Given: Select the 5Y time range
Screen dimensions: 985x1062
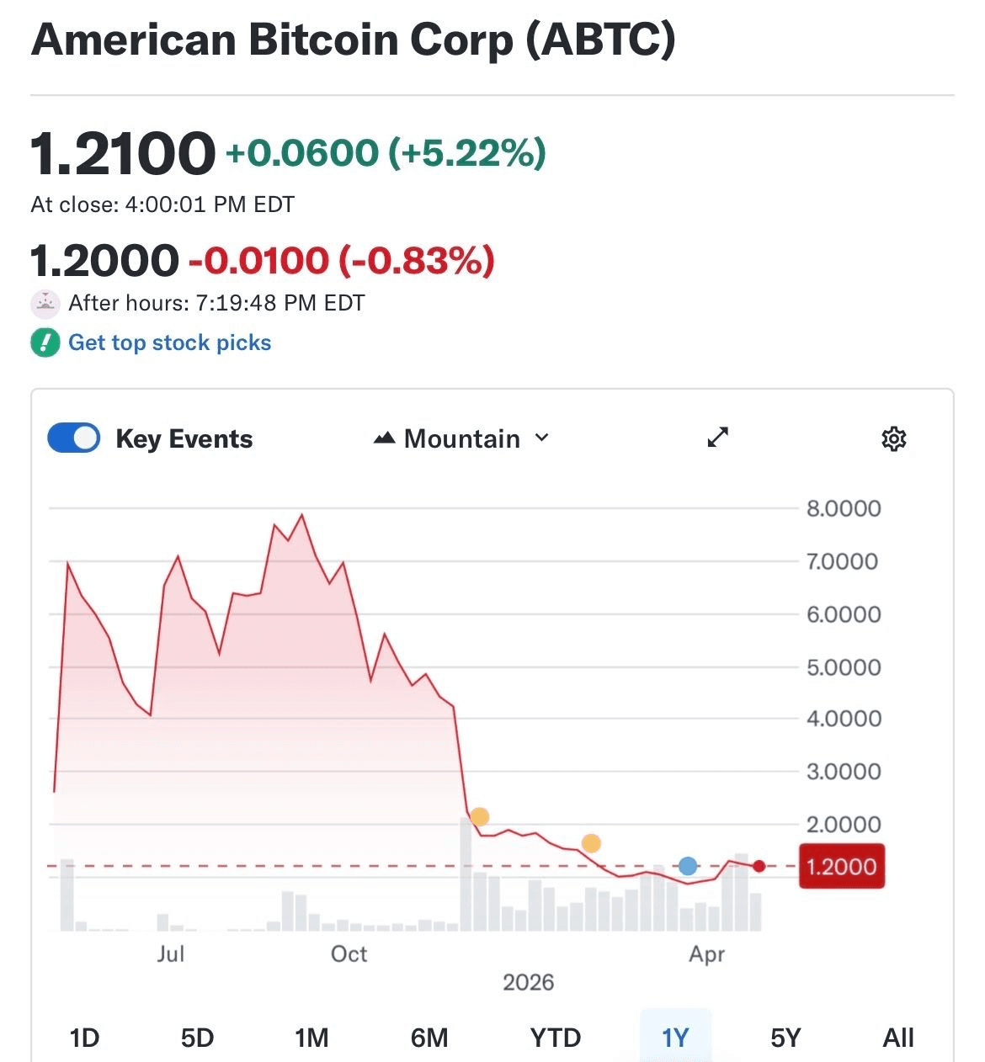Looking at the screenshot, I should 785,1038.
